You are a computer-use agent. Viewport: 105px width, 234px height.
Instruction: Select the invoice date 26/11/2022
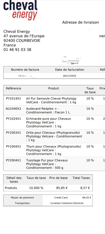69,76
